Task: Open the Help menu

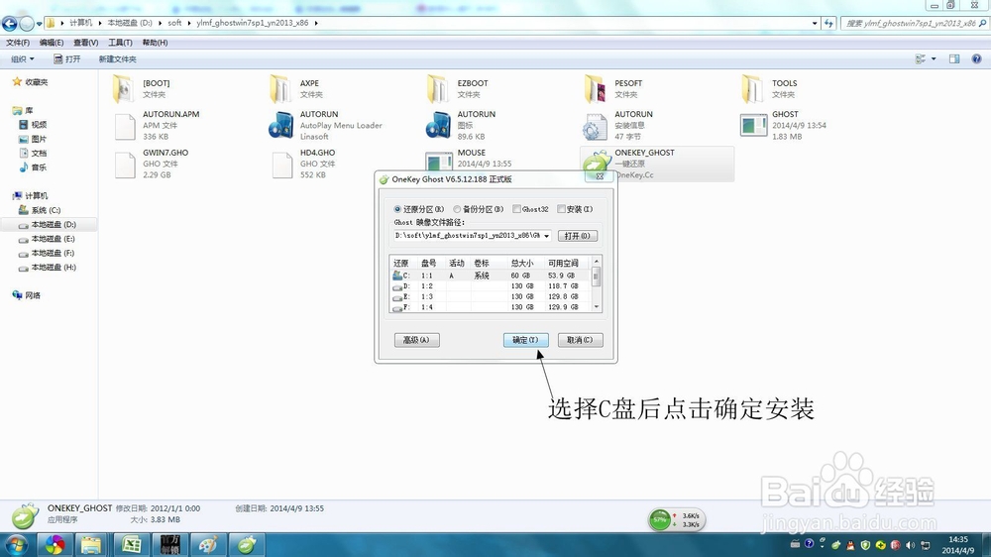Action: point(155,43)
